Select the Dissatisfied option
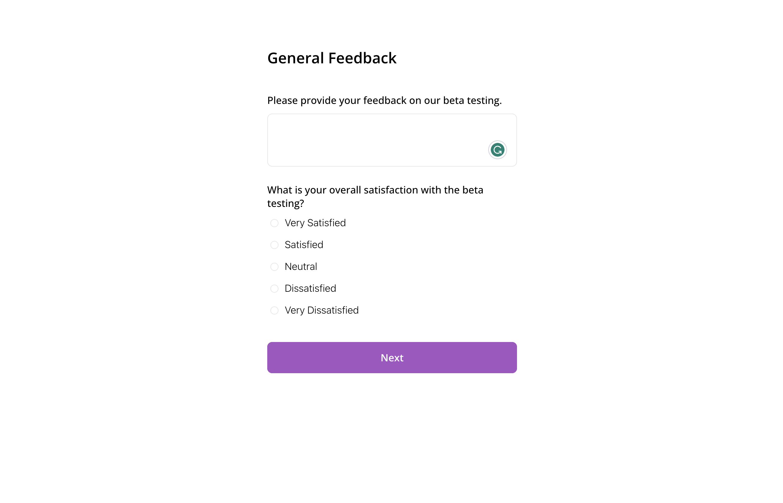783x503 pixels. tap(274, 288)
